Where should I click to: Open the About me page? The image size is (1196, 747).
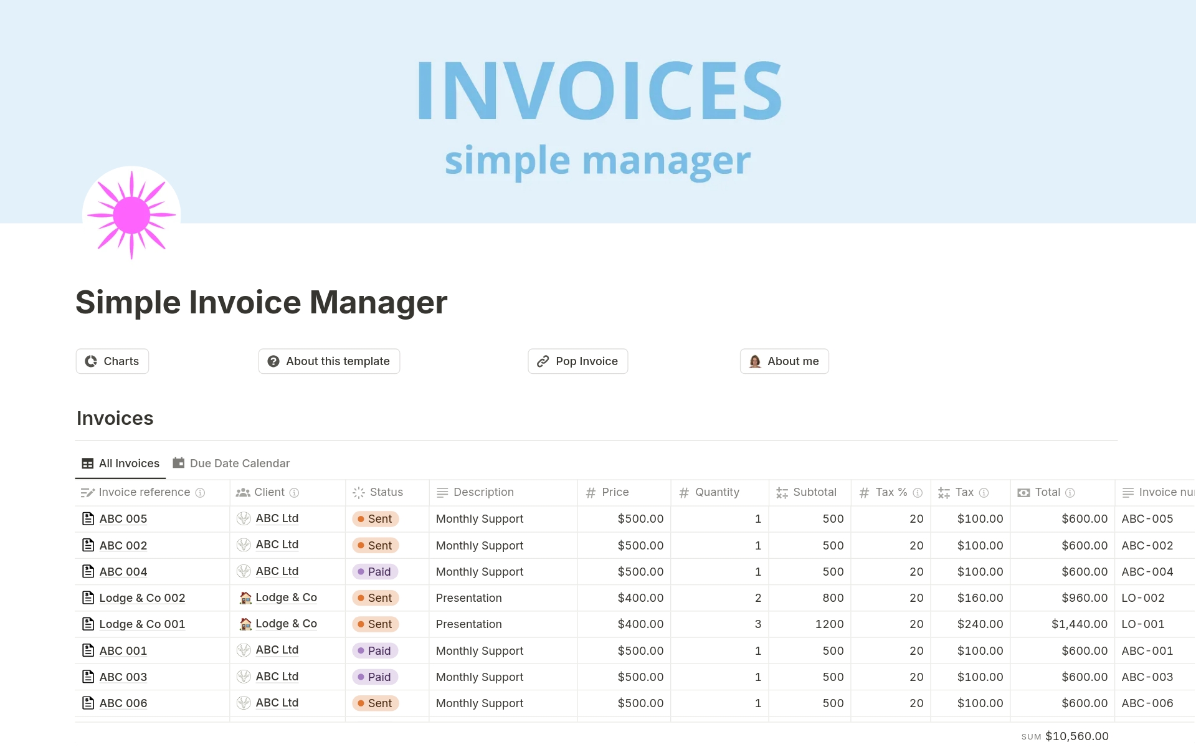pyautogui.click(x=784, y=361)
